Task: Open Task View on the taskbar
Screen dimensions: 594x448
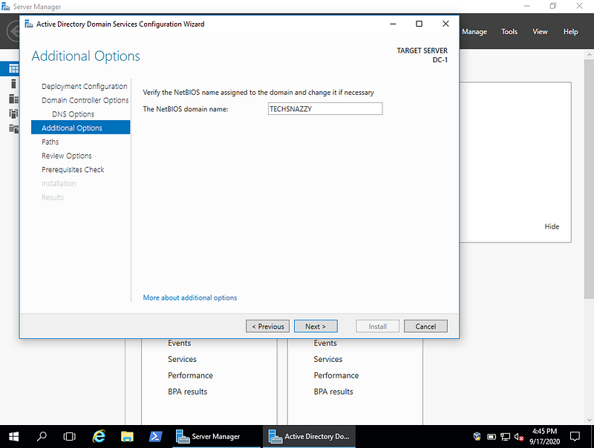Action: pyautogui.click(x=69, y=436)
